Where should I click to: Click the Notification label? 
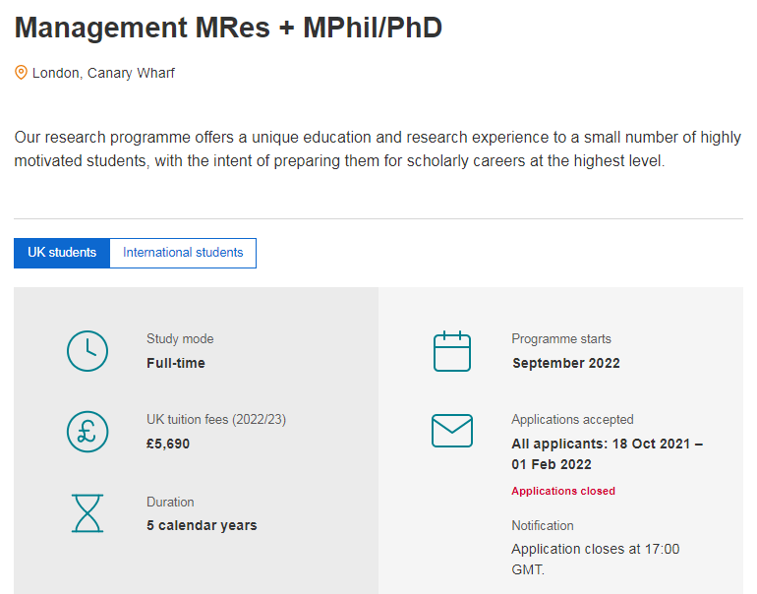point(543,525)
